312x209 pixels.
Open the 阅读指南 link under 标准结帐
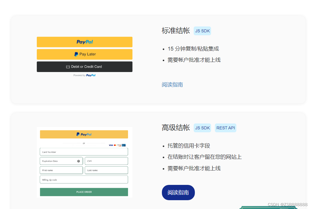click(172, 85)
